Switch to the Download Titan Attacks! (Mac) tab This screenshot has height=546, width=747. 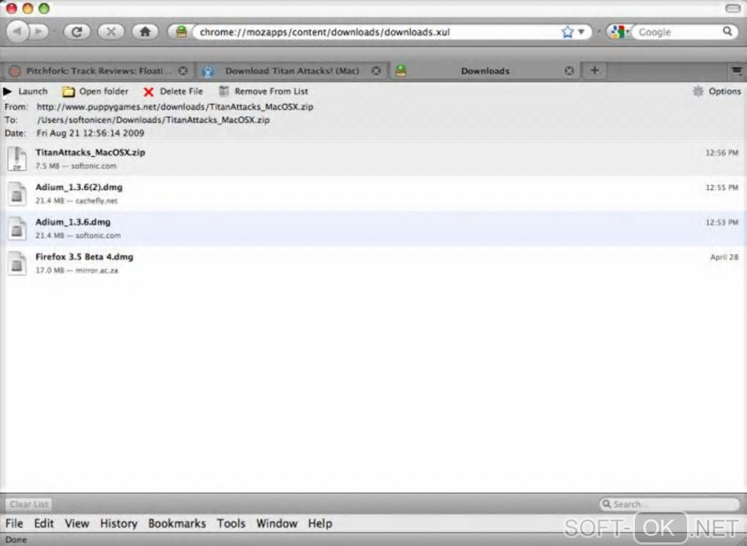(x=291, y=71)
